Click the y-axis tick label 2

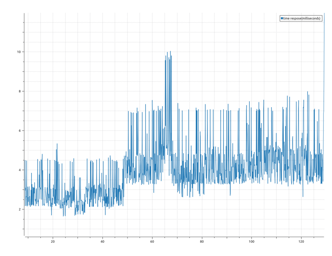19,209
